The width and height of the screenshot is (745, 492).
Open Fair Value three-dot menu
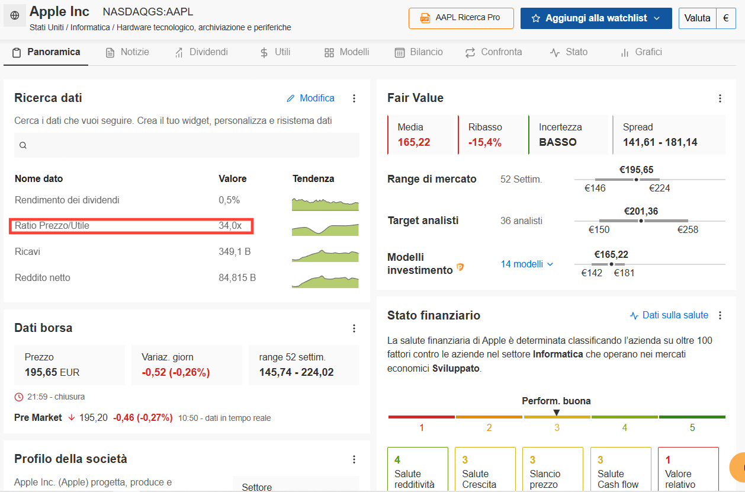[x=720, y=98]
